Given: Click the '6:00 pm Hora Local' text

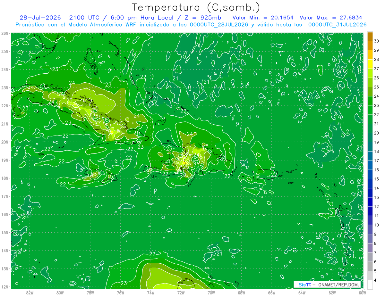Looking at the screenshot, I should tap(142, 18).
